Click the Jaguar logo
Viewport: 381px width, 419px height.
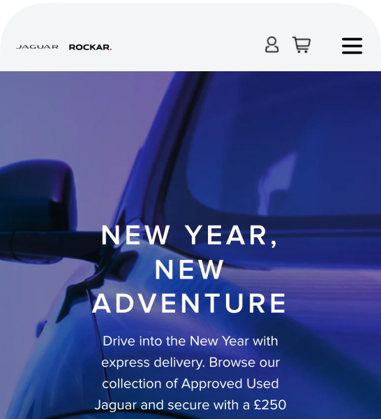[37, 47]
